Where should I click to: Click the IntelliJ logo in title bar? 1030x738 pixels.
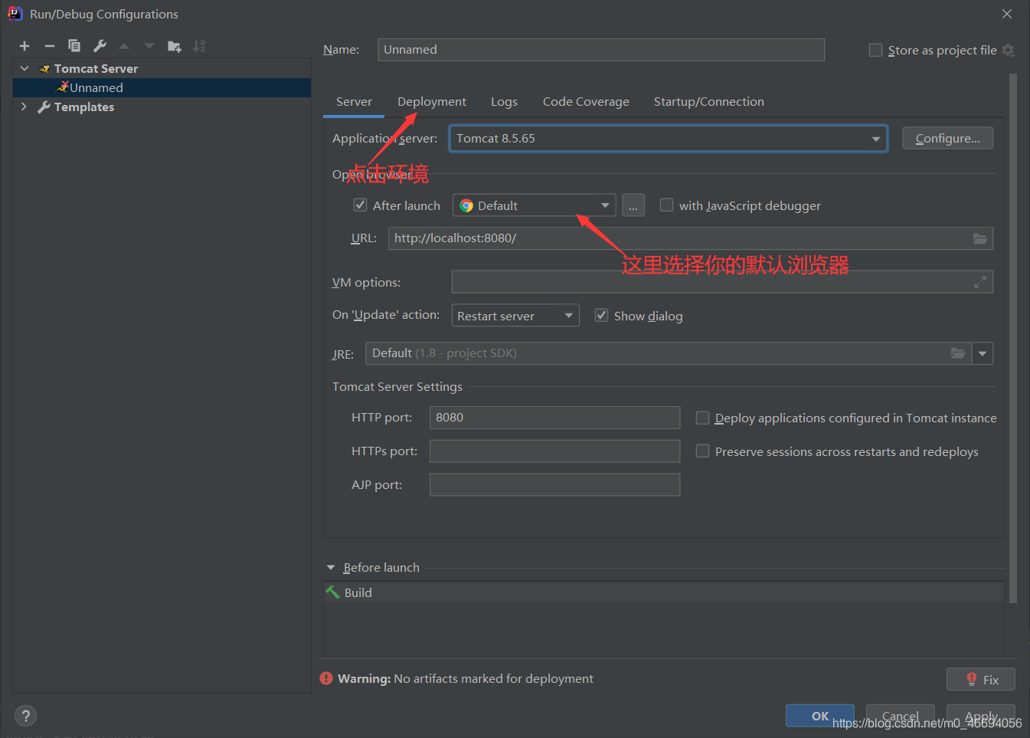(x=15, y=14)
